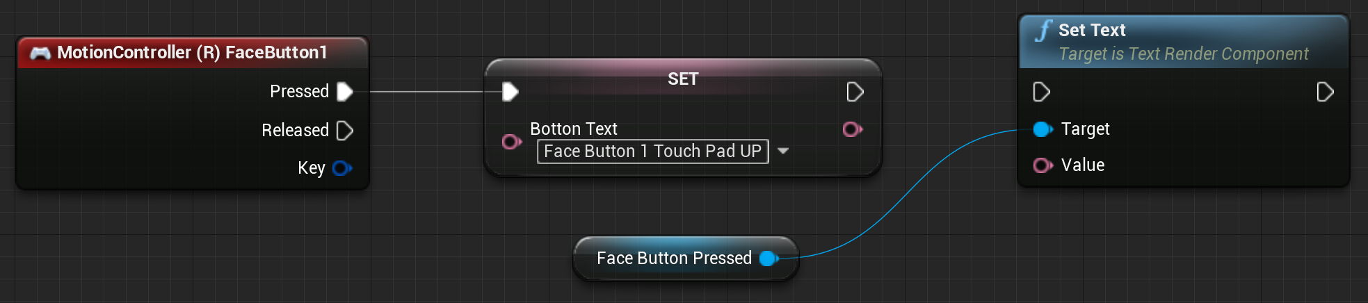Click the Face Button 1 Touch Pad UP combo box

point(653,151)
